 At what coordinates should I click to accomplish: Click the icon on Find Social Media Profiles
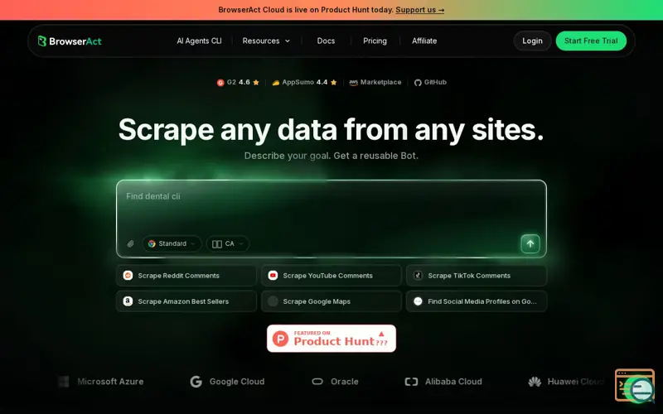[x=418, y=301]
